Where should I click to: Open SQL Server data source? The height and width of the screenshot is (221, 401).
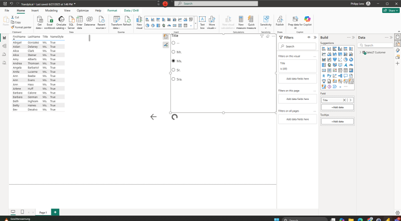71,20
